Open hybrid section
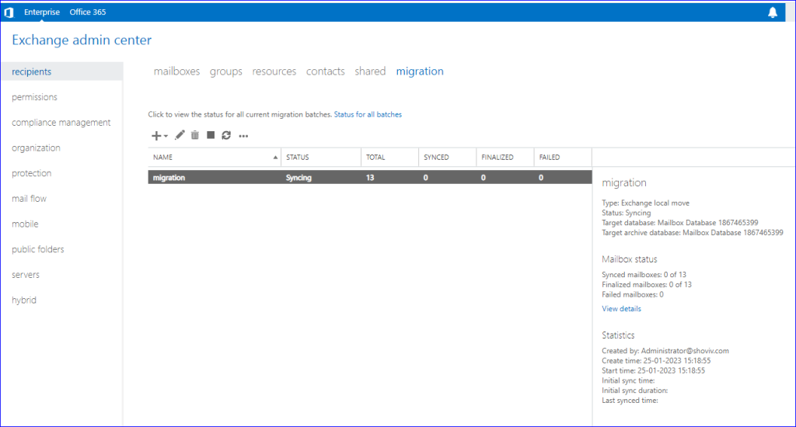Viewport: 796px width, 427px height. (24, 300)
